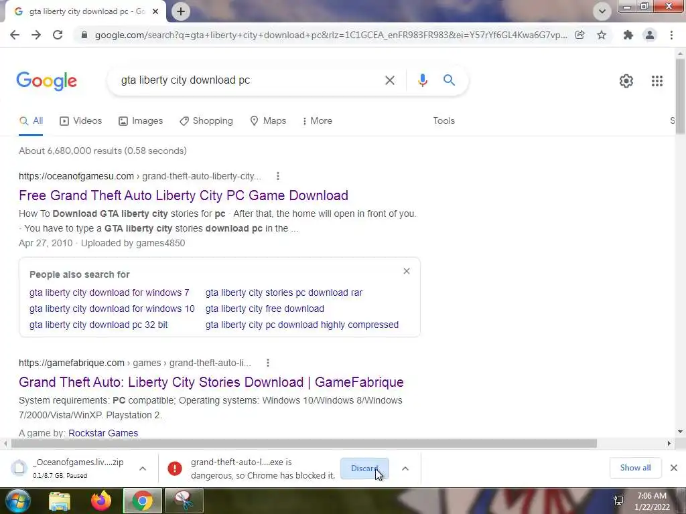Viewport: 686px width, 514px height.
Task: Open a new tab with plus button
Action: click(181, 11)
